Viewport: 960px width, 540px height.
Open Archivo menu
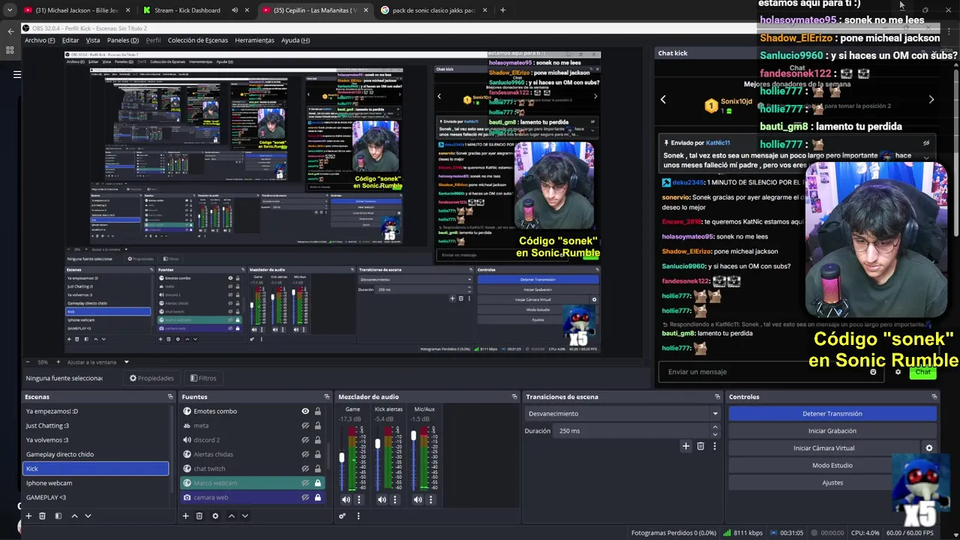coord(39,40)
